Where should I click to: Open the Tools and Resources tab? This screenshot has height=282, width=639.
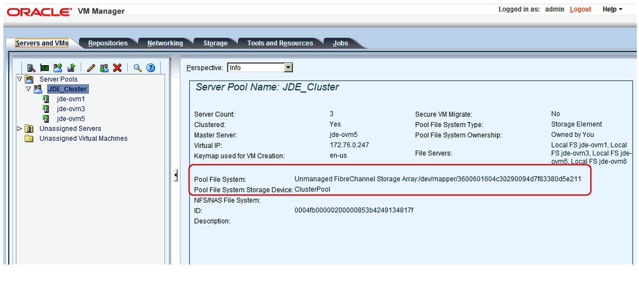(280, 43)
